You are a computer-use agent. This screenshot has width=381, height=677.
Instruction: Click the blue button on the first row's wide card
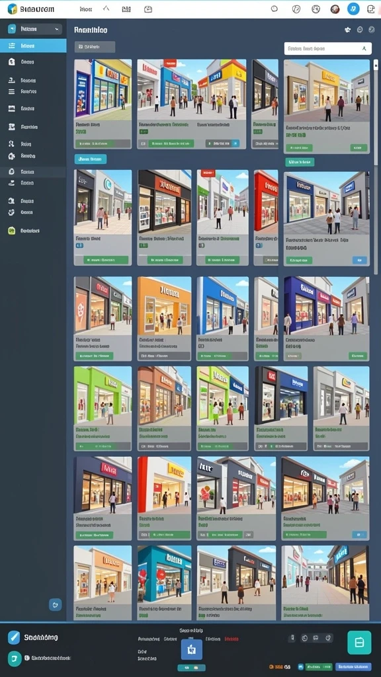(x=235, y=143)
